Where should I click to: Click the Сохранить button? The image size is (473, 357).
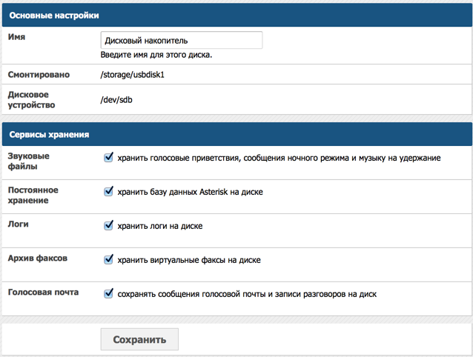pyautogui.click(x=139, y=339)
